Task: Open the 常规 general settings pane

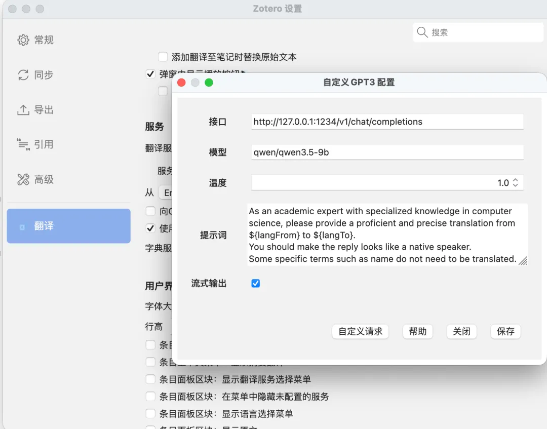Action: point(35,40)
